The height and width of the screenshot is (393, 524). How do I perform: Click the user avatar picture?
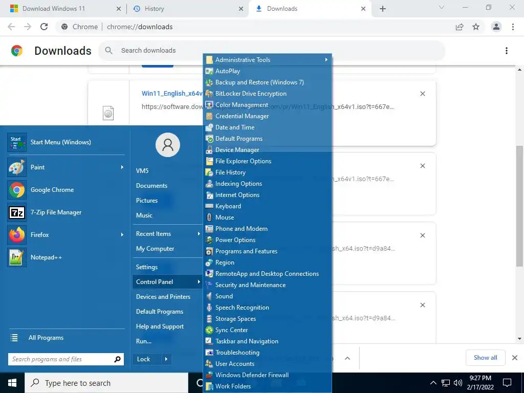168,145
